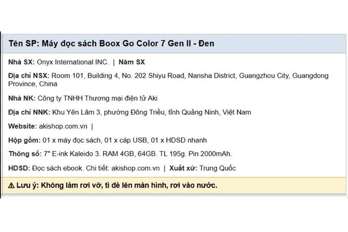Click the Shiyu Road address text

coord(166,76)
